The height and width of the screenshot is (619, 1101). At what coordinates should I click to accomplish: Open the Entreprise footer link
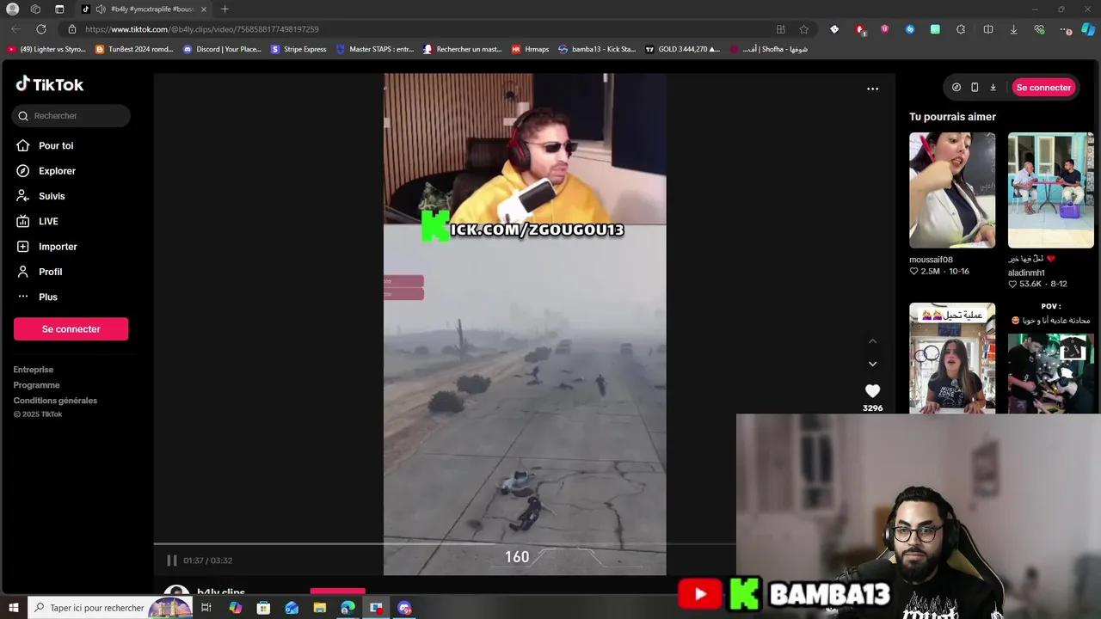[x=33, y=370]
